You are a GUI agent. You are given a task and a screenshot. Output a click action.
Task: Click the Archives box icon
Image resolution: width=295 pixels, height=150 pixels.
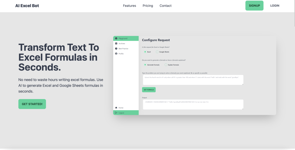(116, 43)
